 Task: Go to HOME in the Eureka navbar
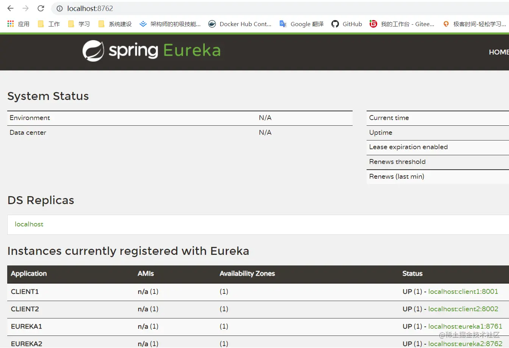(x=499, y=52)
